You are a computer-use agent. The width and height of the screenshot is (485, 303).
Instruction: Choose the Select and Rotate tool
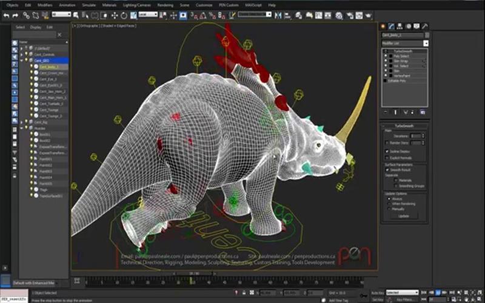(124, 16)
